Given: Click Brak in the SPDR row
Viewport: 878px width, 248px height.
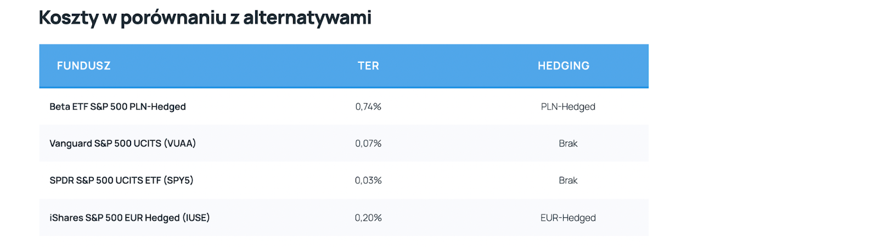Looking at the screenshot, I should [x=568, y=180].
